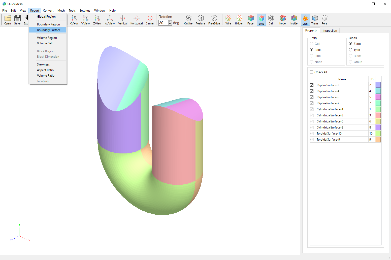Screen dimensions: 391x260
Task: Toggle the Light button
Action: 305,20
